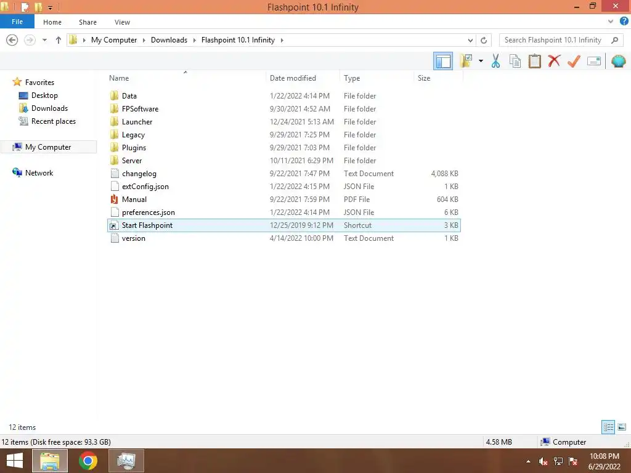
Task: Paste using the clipboard icon
Action: point(534,61)
